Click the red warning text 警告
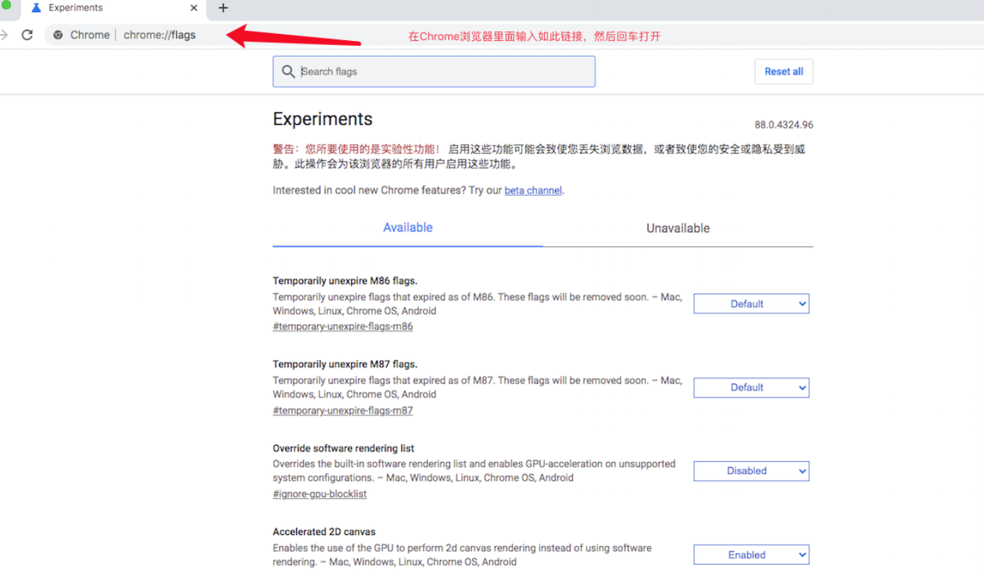Viewport: 984px width, 573px height. pyautogui.click(x=356, y=149)
